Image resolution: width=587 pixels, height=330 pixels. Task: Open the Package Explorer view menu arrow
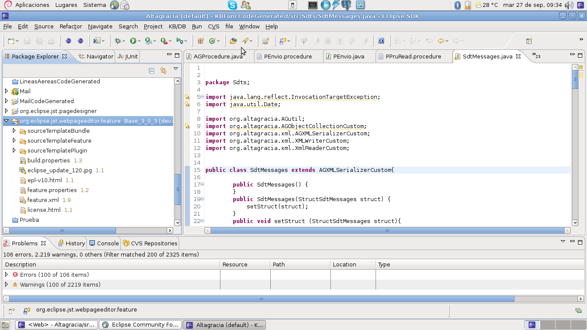tap(176, 69)
